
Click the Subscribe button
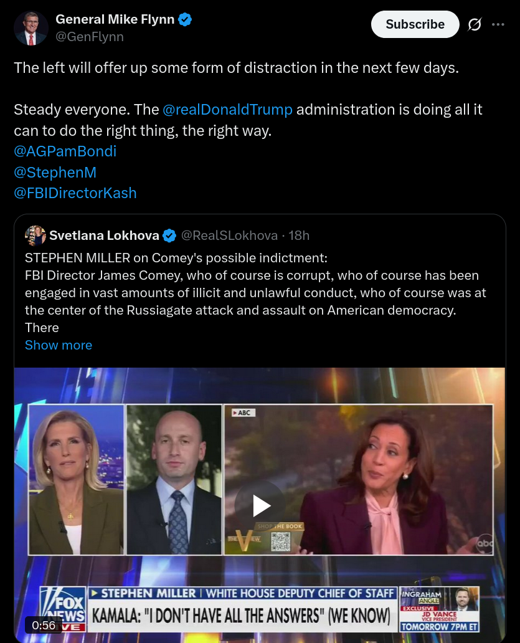pyautogui.click(x=415, y=24)
